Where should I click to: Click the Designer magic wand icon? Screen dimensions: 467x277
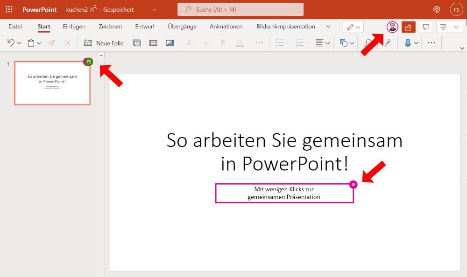388,43
